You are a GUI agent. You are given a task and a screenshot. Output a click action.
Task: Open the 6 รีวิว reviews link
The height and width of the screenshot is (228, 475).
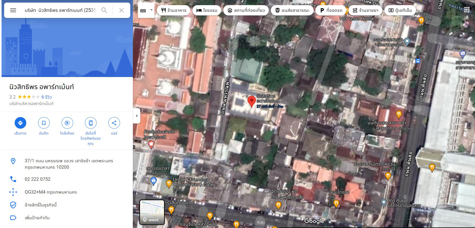pyautogui.click(x=47, y=97)
